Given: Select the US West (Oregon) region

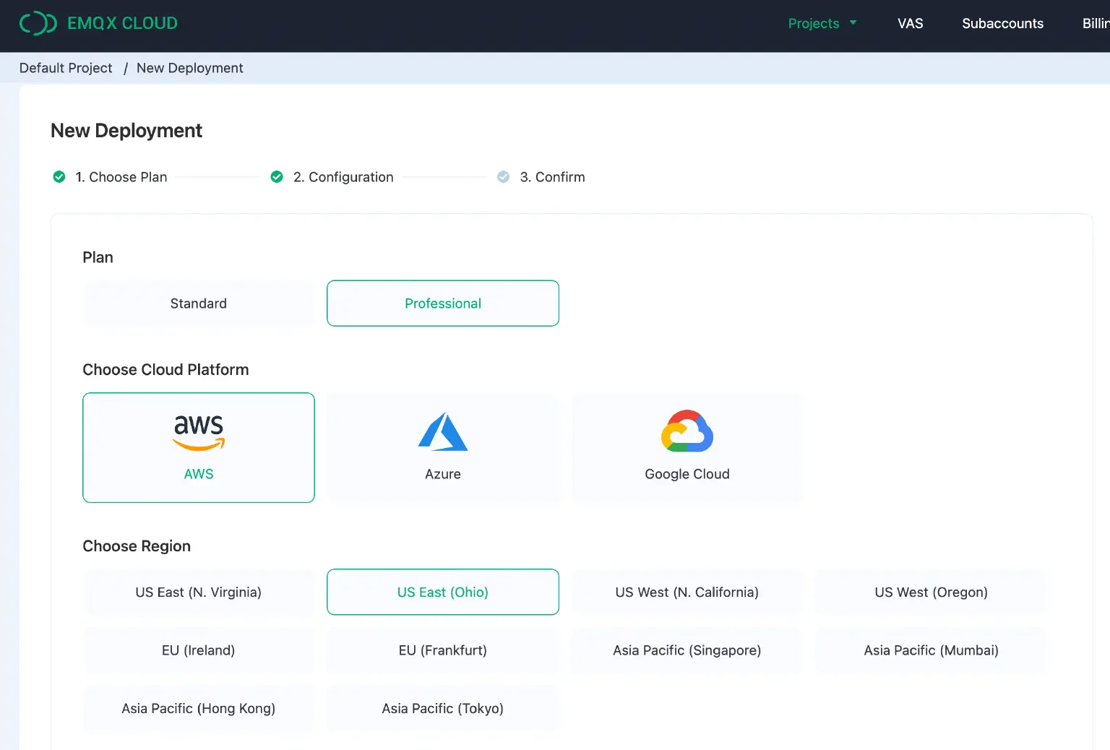Looking at the screenshot, I should point(931,592).
